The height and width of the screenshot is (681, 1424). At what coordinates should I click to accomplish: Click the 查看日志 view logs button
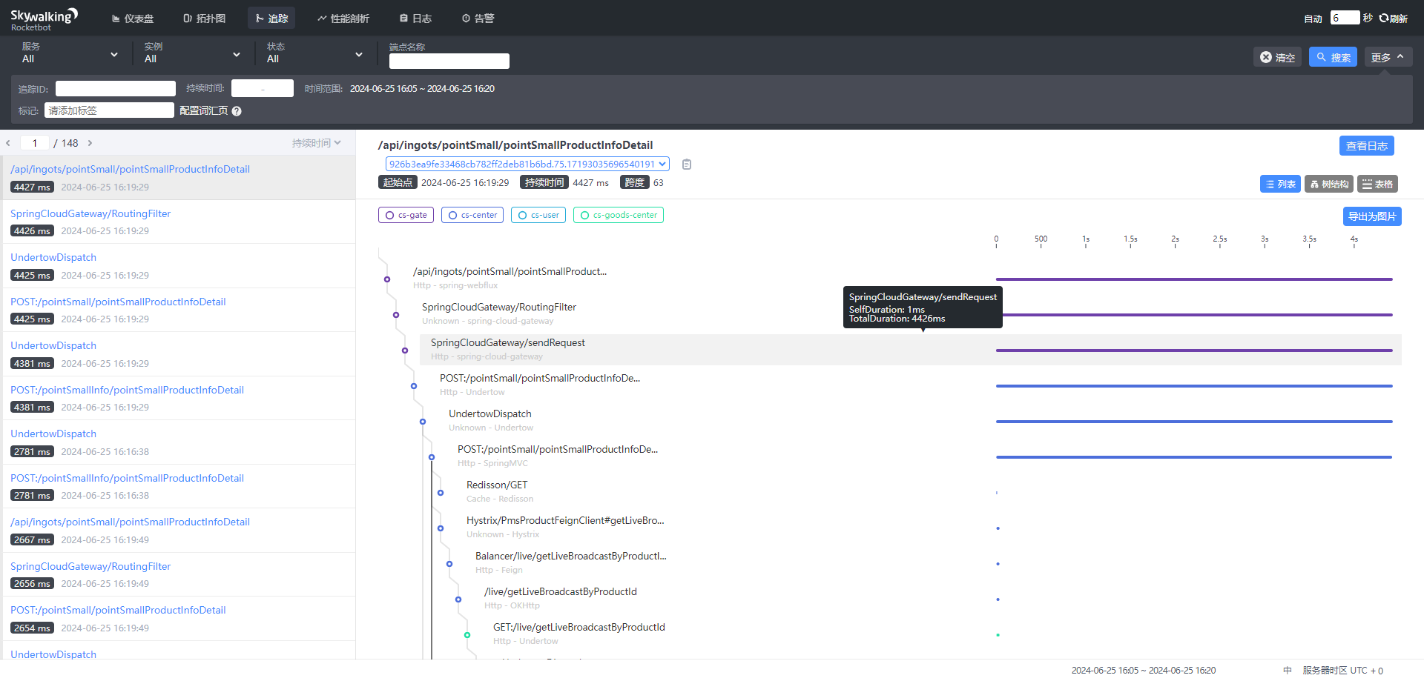1366,146
